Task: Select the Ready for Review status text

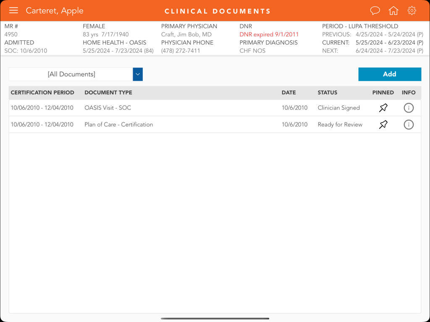Action: click(x=340, y=125)
